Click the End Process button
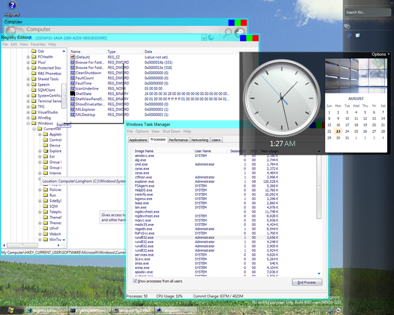This screenshot has width=394, height=315. (306, 282)
